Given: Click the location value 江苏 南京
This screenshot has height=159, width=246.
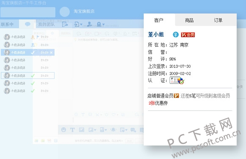Looking at the screenshot, I should coord(179,45).
